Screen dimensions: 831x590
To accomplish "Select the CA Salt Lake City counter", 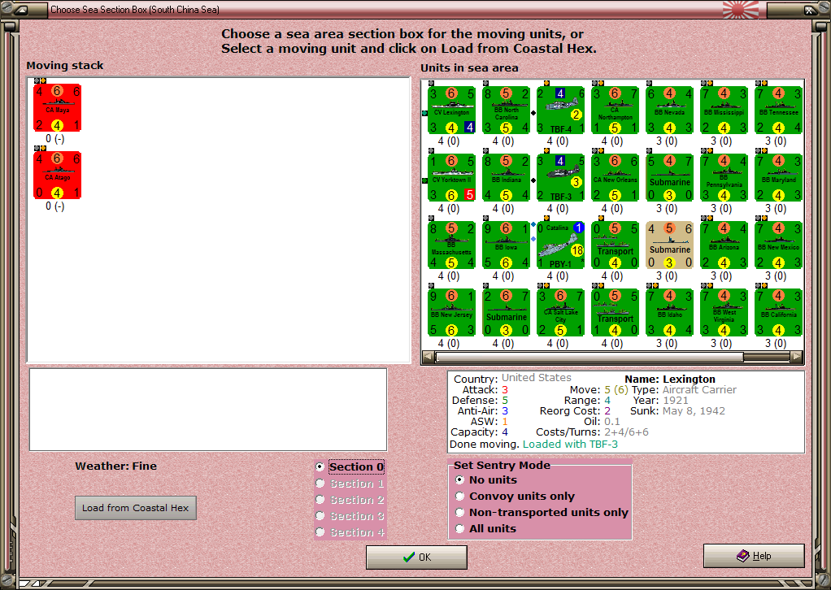I will click(x=561, y=313).
